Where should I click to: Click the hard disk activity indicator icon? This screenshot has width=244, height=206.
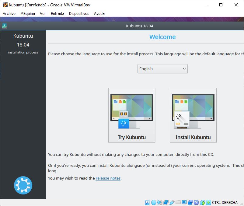coord(147,202)
